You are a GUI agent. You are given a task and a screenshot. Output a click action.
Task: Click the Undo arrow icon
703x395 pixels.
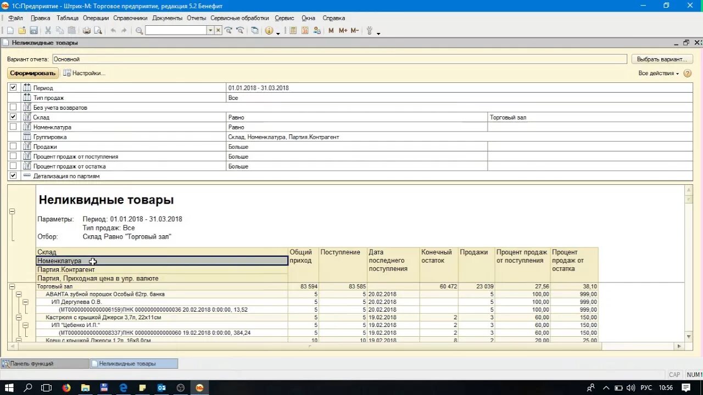coord(113,31)
